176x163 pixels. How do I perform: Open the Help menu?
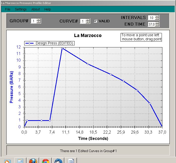(x=48, y=9)
